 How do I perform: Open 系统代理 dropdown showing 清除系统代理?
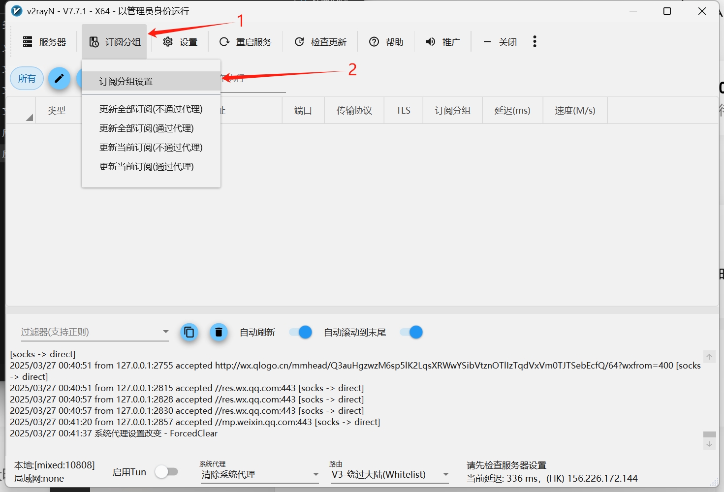coord(260,474)
